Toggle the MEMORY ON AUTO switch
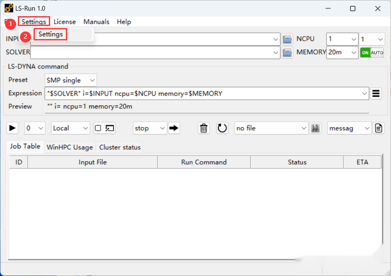Image resolution: width=391 pixels, height=276 pixels. 372,53
